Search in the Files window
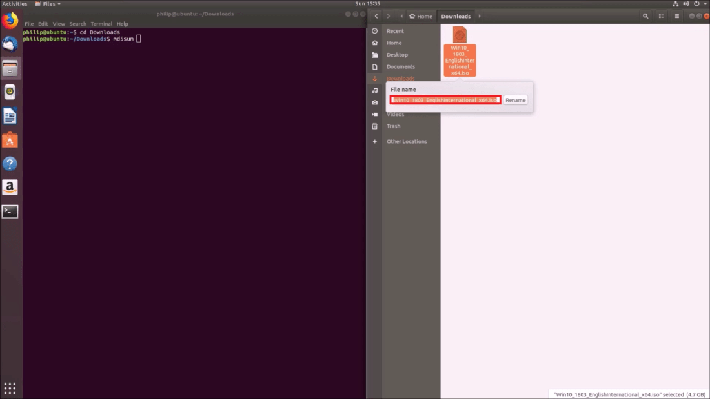The width and height of the screenshot is (710, 399). pos(645,16)
